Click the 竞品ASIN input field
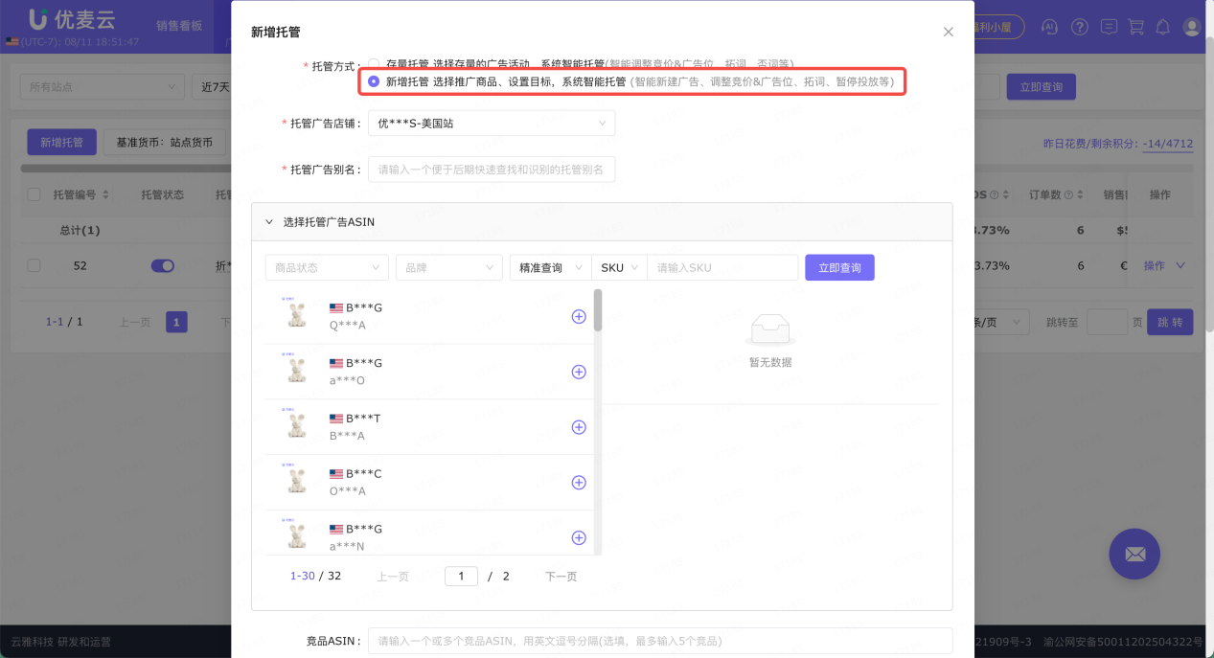This screenshot has height=658, width=1214. point(660,640)
